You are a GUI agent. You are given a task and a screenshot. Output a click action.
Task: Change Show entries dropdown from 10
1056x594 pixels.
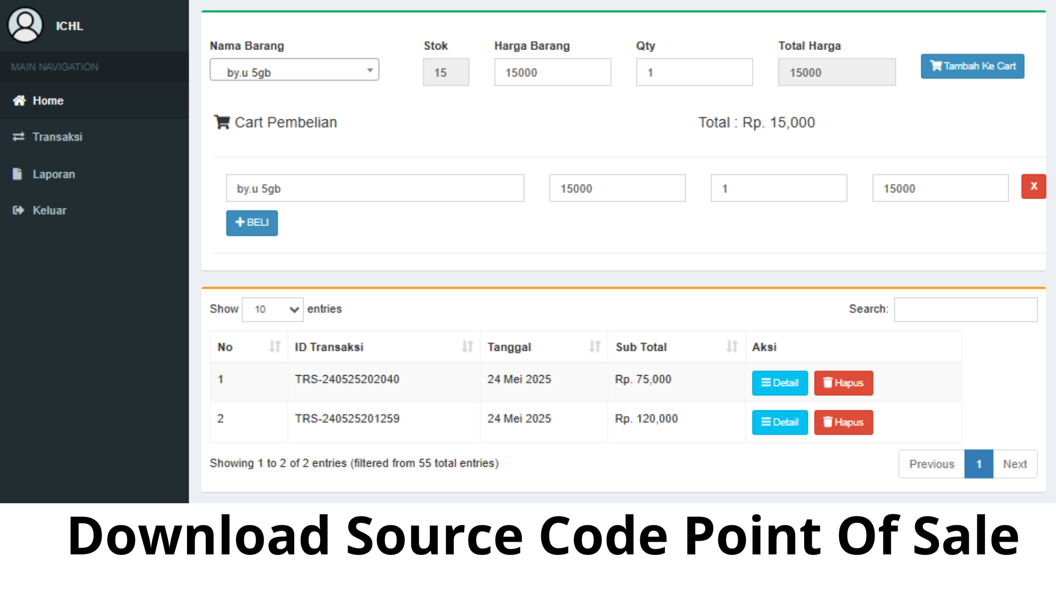pyautogui.click(x=272, y=309)
